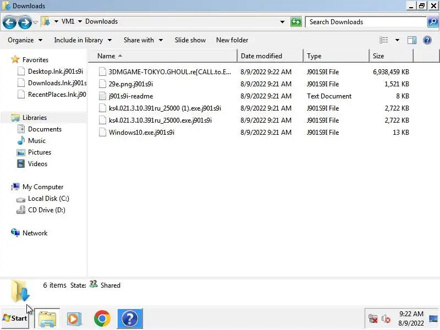Click the Music note icon
Image resolution: width=440 pixels, height=330 pixels.
[x=21, y=140]
